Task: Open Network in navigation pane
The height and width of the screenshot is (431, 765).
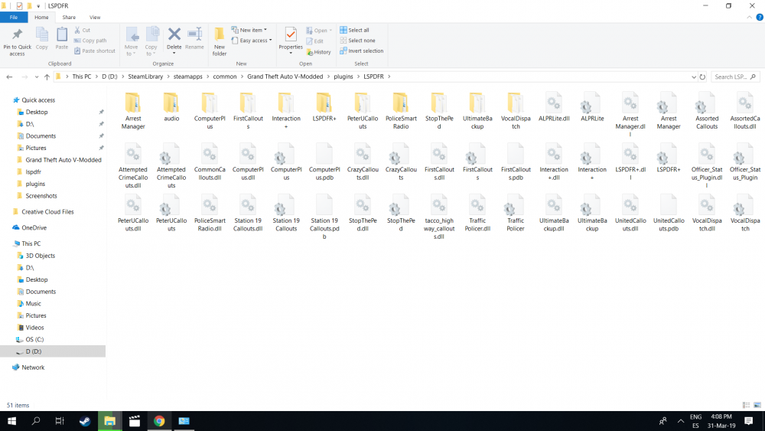Action: click(x=33, y=367)
